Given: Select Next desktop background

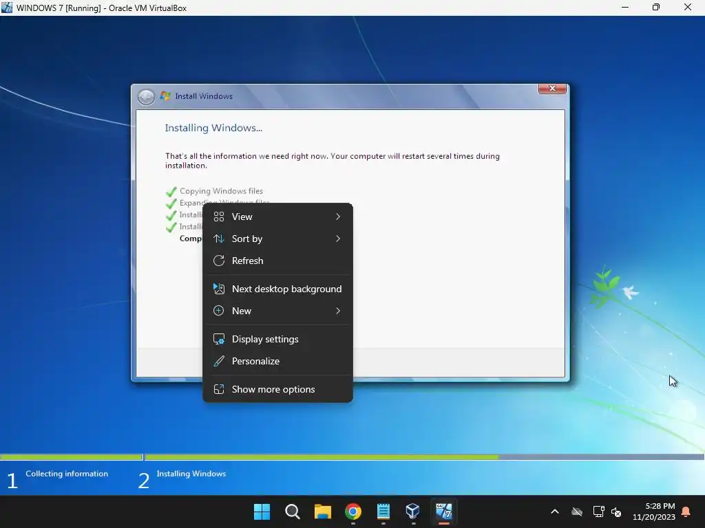Looking at the screenshot, I should coord(277,289).
